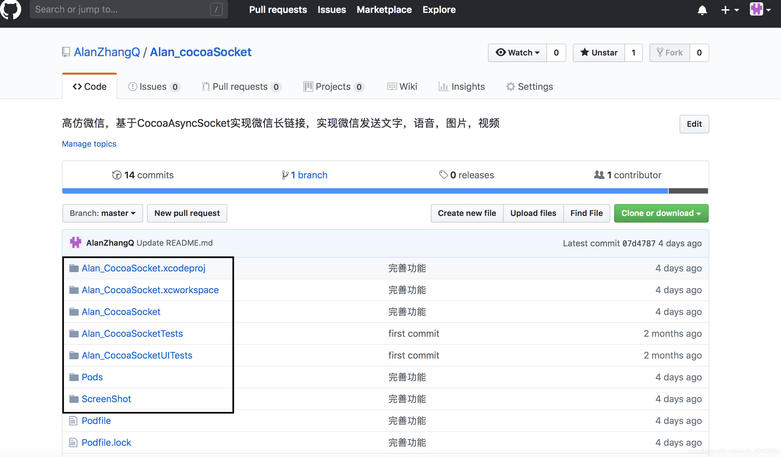The image size is (781, 457).
Task: Open the plus create-new menu
Action: pyautogui.click(x=730, y=10)
